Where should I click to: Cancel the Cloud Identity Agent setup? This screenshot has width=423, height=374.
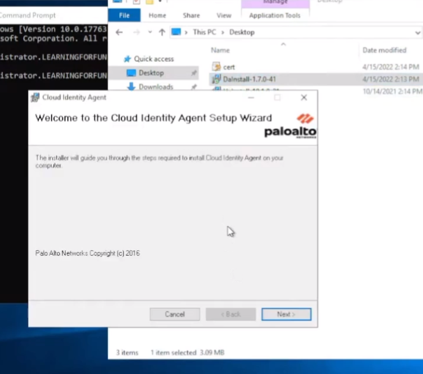[175, 315]
